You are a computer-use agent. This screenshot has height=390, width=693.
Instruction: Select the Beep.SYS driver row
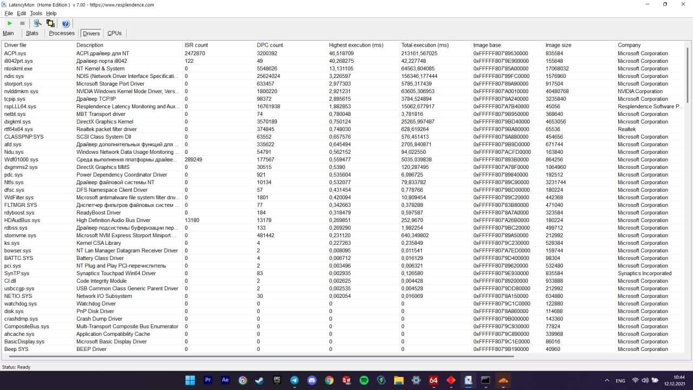(x=344, y=349)
